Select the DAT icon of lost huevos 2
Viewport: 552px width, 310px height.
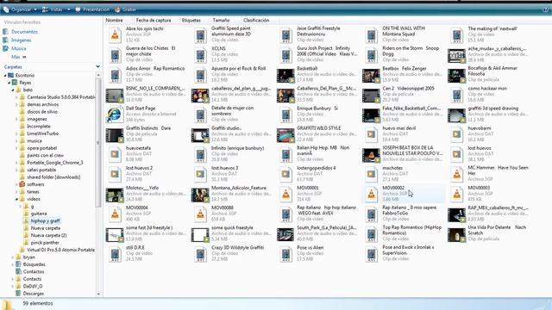click(115, 174)
